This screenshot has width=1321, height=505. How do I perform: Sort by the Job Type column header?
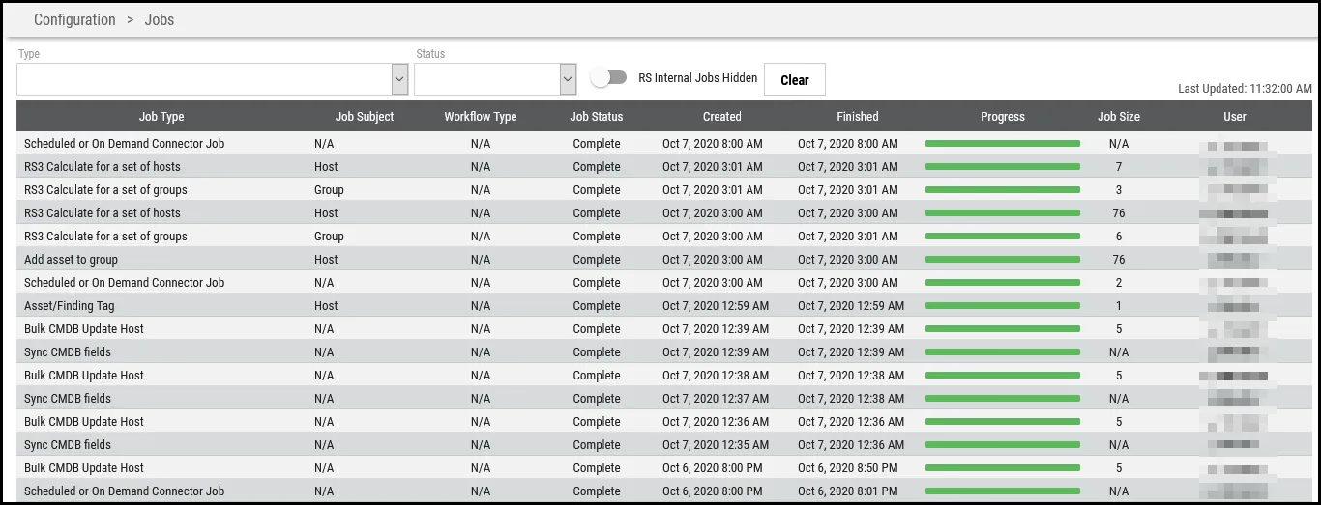(161, 117)
